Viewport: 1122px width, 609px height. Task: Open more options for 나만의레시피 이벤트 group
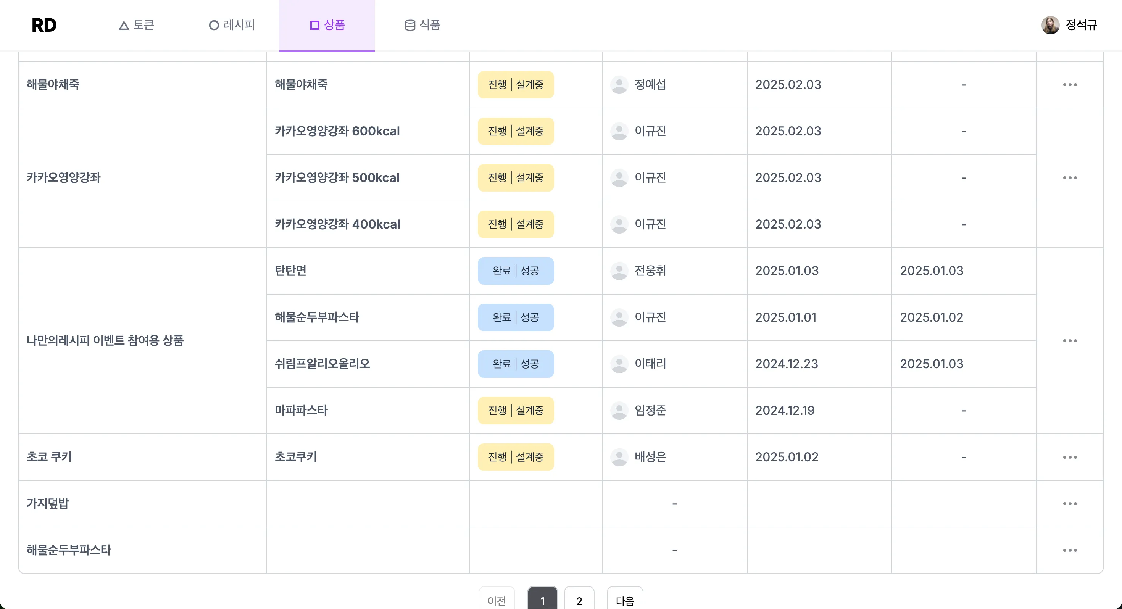pyautogui.click(x=1070, y=341)
